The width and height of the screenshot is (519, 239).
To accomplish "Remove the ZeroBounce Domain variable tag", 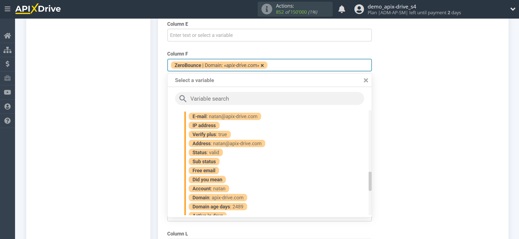I will [x=262, y=65].
